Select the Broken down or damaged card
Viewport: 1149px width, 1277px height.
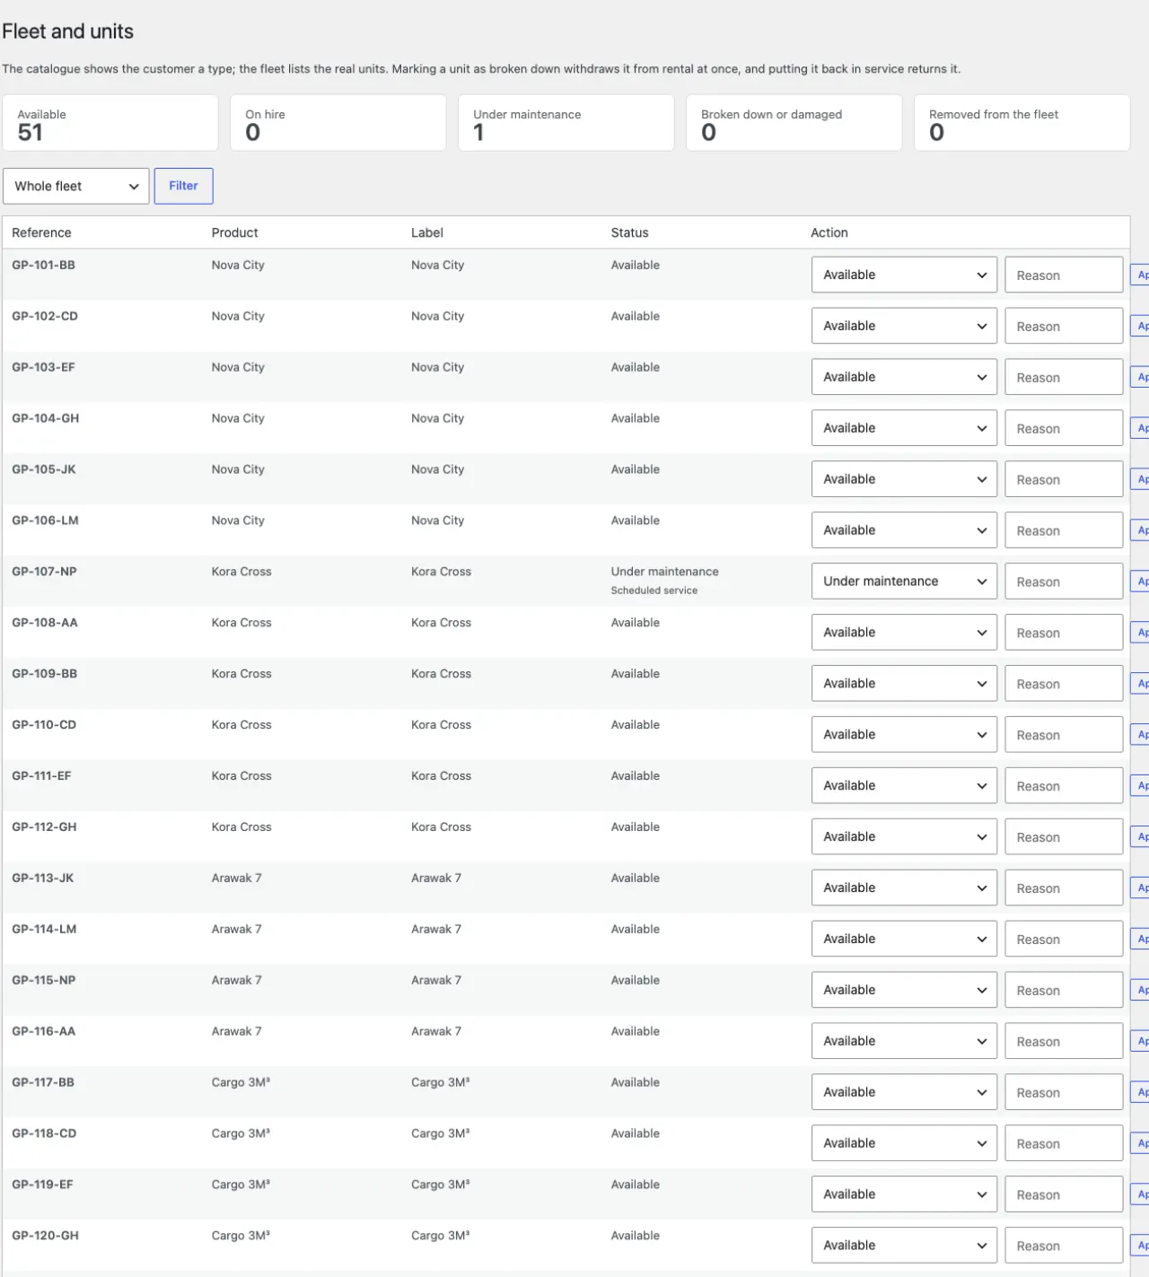click(794, 123)
